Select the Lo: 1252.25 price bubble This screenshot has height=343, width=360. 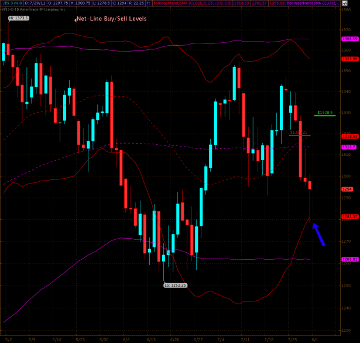175,285
